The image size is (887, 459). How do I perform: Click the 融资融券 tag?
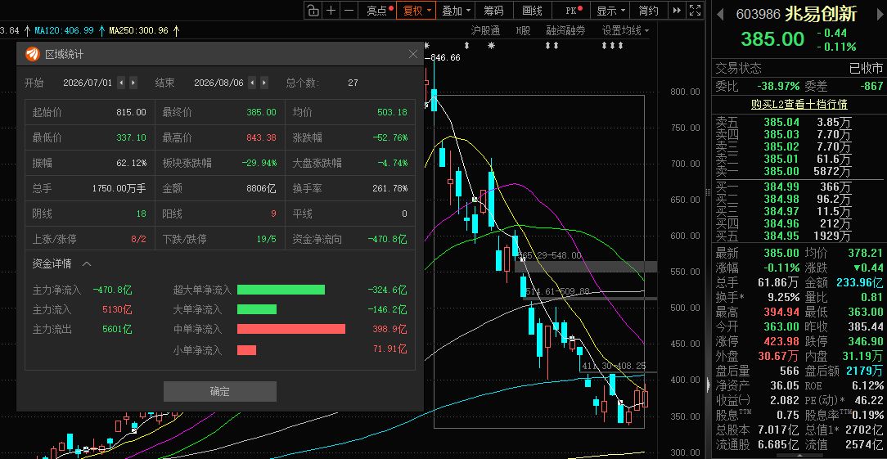pos(565,30)
